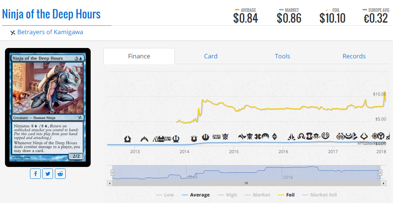
Task: Click the M15 set release marker on chart
Action: [216, 137]
